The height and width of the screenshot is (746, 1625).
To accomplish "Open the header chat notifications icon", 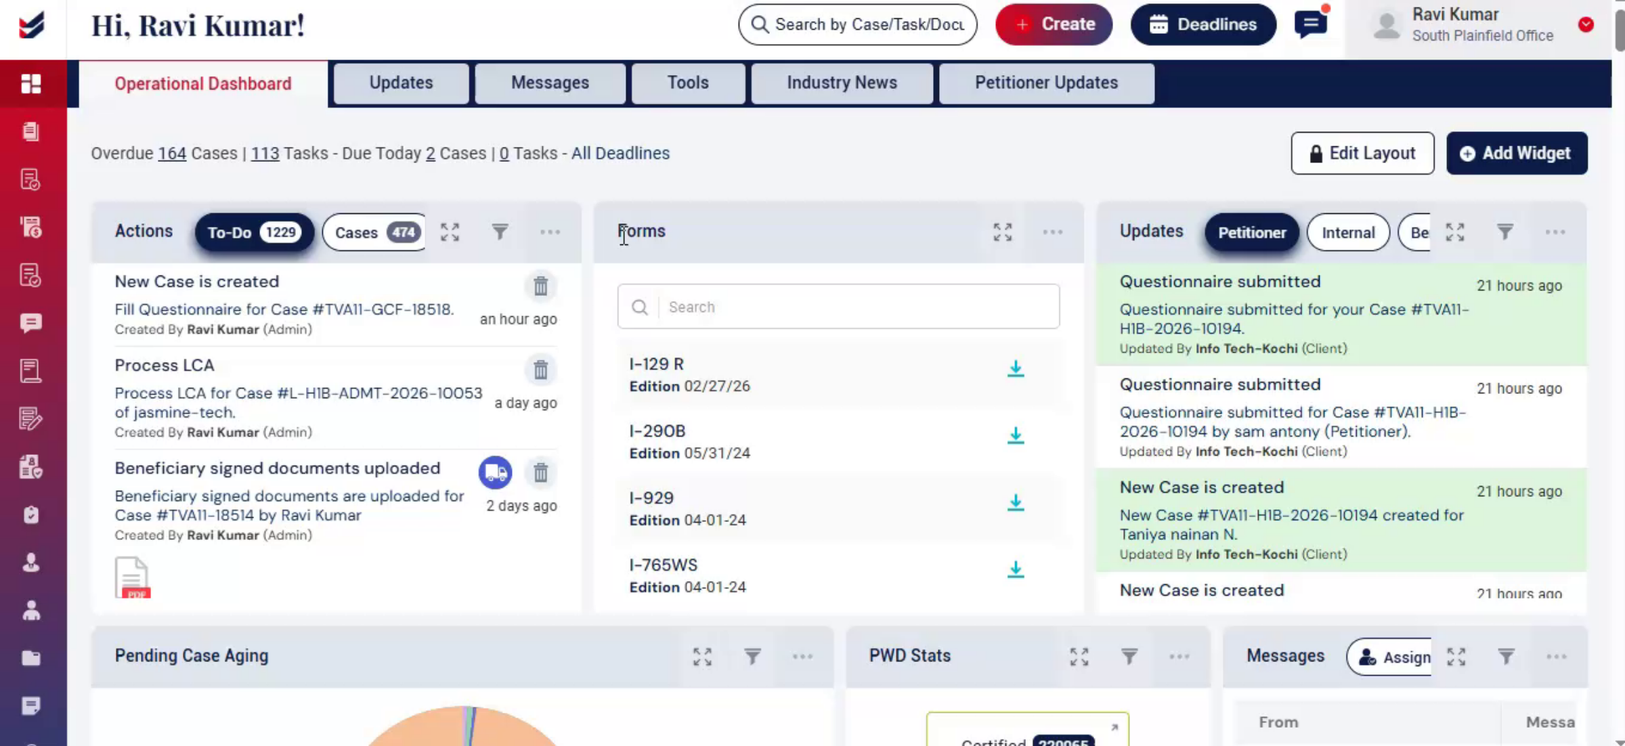I will [x=1311, y=24].
